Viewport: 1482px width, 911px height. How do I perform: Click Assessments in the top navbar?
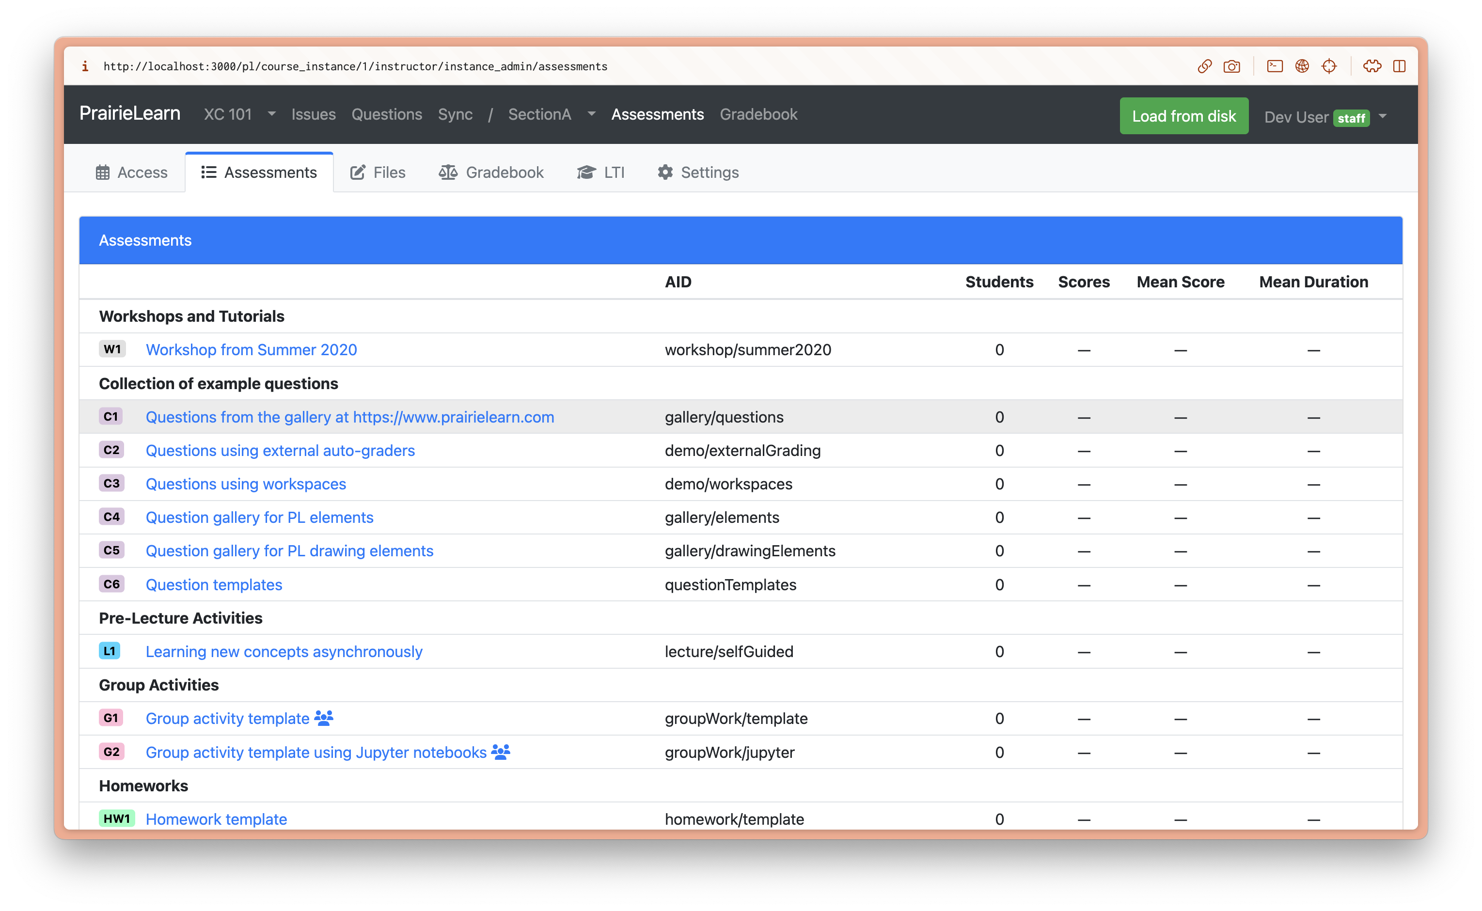[657, 114]
